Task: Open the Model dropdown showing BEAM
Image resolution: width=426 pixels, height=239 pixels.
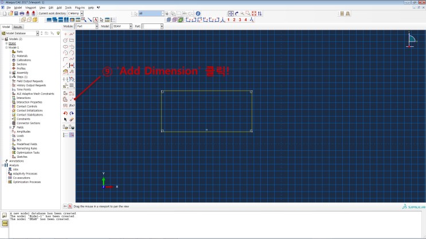Action: pos(121,26)
